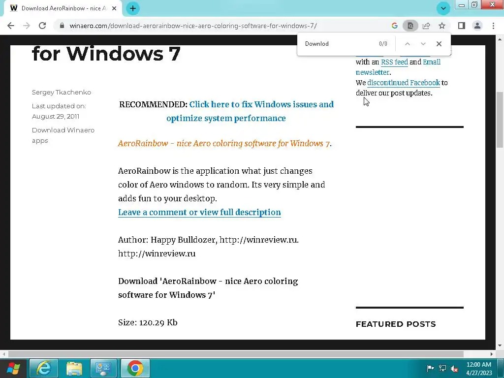Click the forward navigation arrow
504x378 pixels.
(x=27, y=26)
